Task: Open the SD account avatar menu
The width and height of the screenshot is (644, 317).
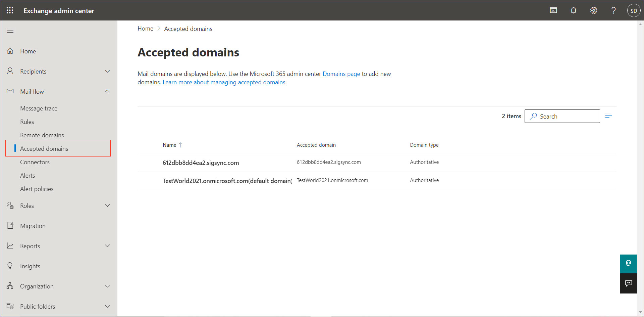Action: 634,10
